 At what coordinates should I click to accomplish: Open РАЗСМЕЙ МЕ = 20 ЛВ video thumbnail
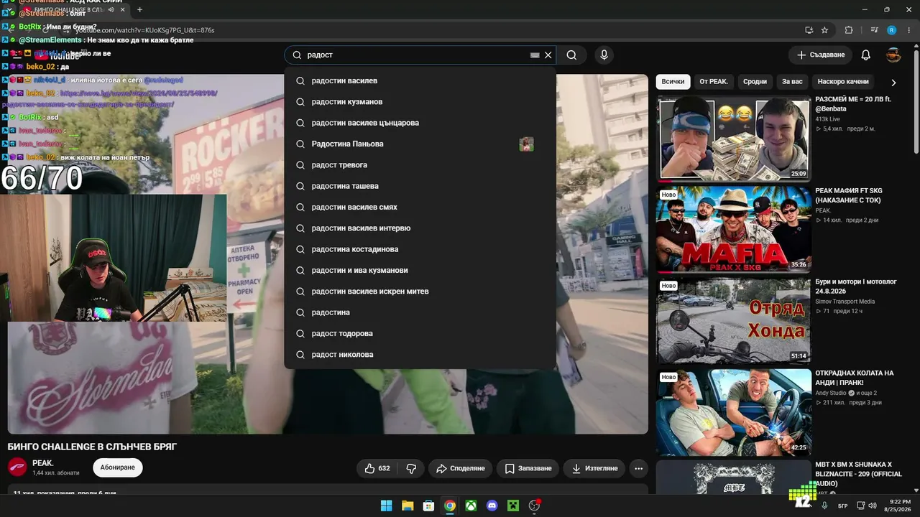tap(733, 138)
